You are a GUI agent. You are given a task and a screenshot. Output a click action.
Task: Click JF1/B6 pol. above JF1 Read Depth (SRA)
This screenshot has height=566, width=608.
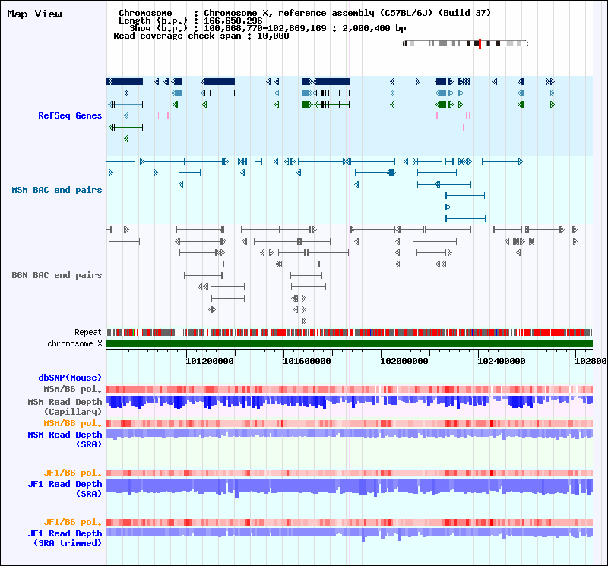coord(72,473)
